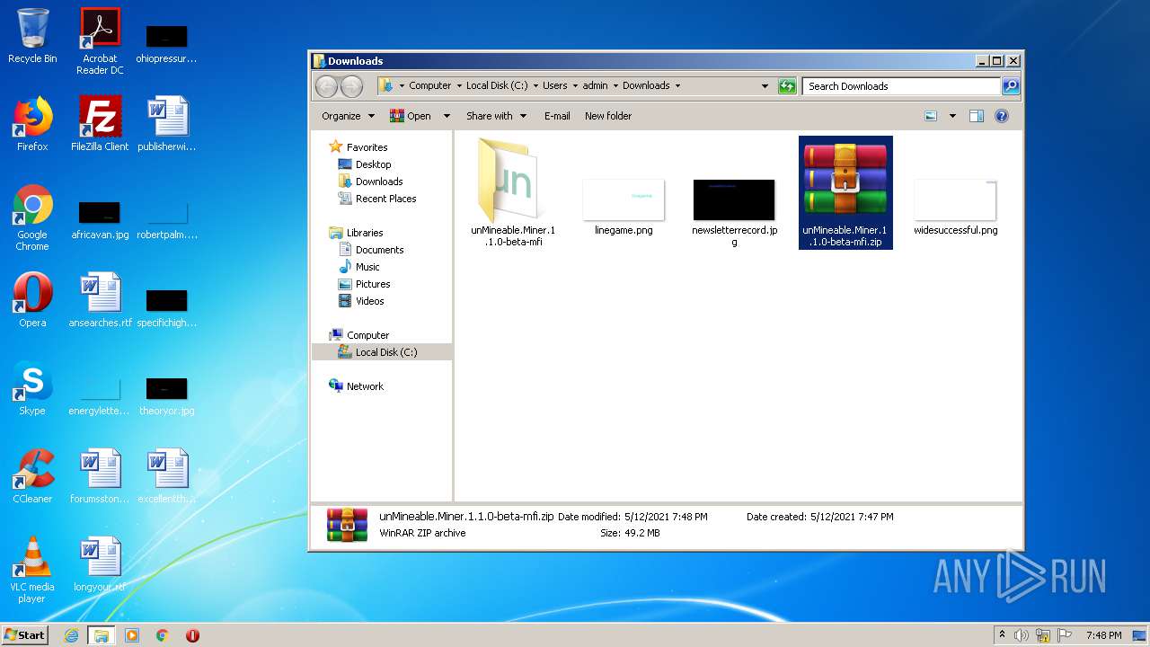Select widesuccessful.png thumbnail
Image resolution: width=1150 pixels, height=647 pixels.
pyautogui.click(x=956, y=207)
